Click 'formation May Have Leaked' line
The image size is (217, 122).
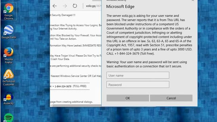(76, 45)
